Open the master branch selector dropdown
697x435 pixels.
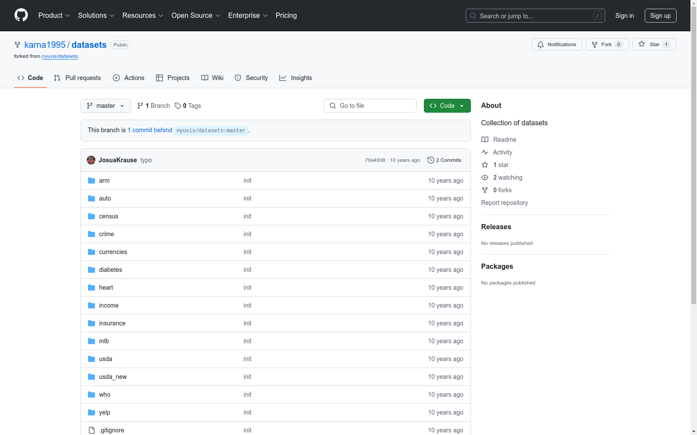click(x=106, y=106)
